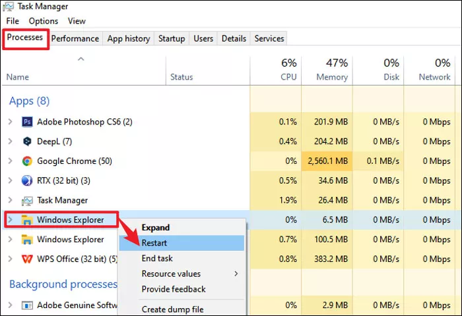Select the Google Chrome (50) row name

coord(75,161)
